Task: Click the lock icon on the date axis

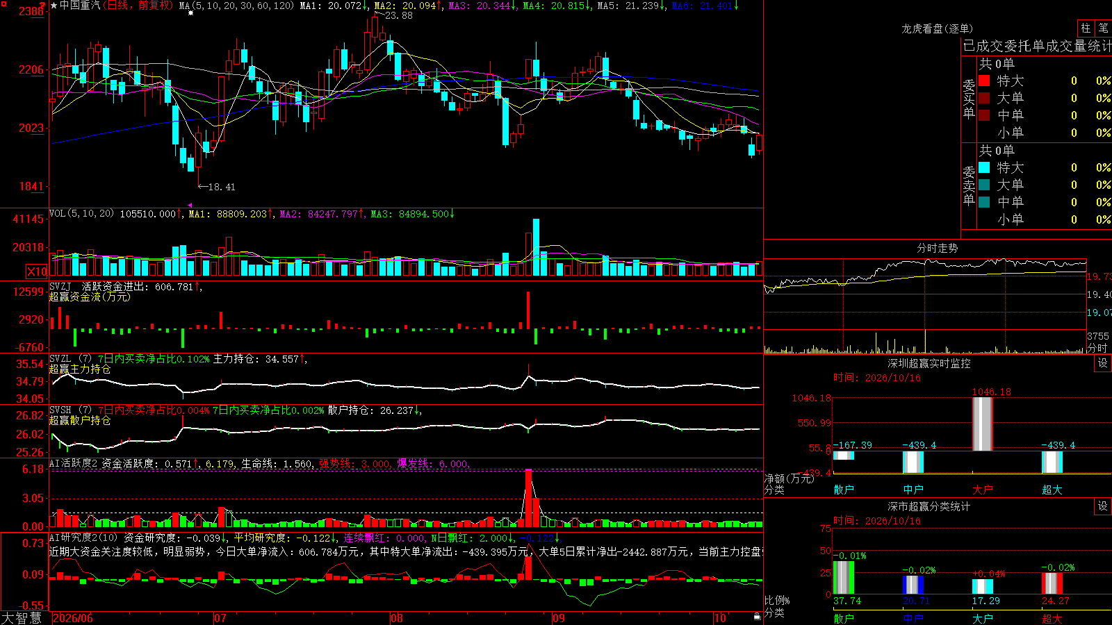Action: click(x=757, y=617)
